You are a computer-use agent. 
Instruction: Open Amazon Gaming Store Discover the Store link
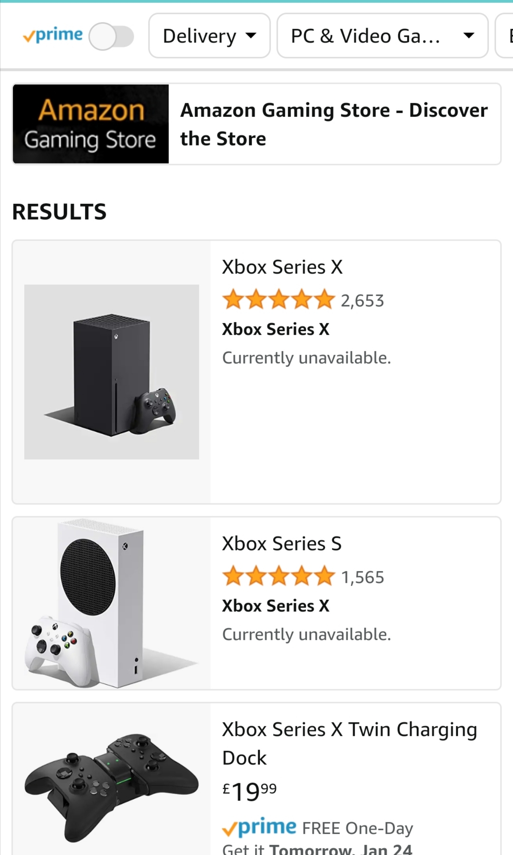coord(333,124)
